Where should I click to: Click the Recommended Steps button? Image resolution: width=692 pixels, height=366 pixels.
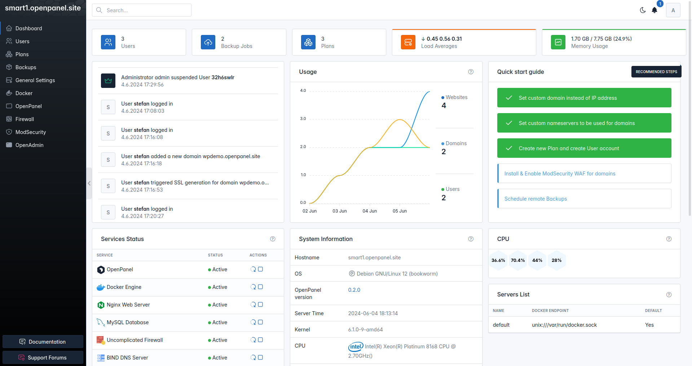[656, 72]
